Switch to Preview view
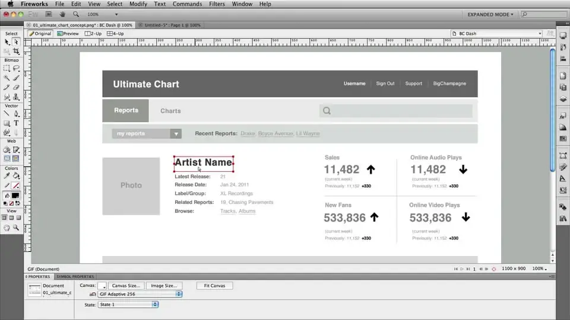 point(68,33)
